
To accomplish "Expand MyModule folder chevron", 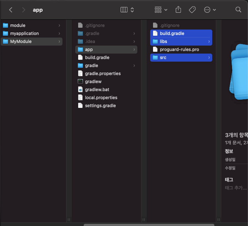I will click(59, 42).
